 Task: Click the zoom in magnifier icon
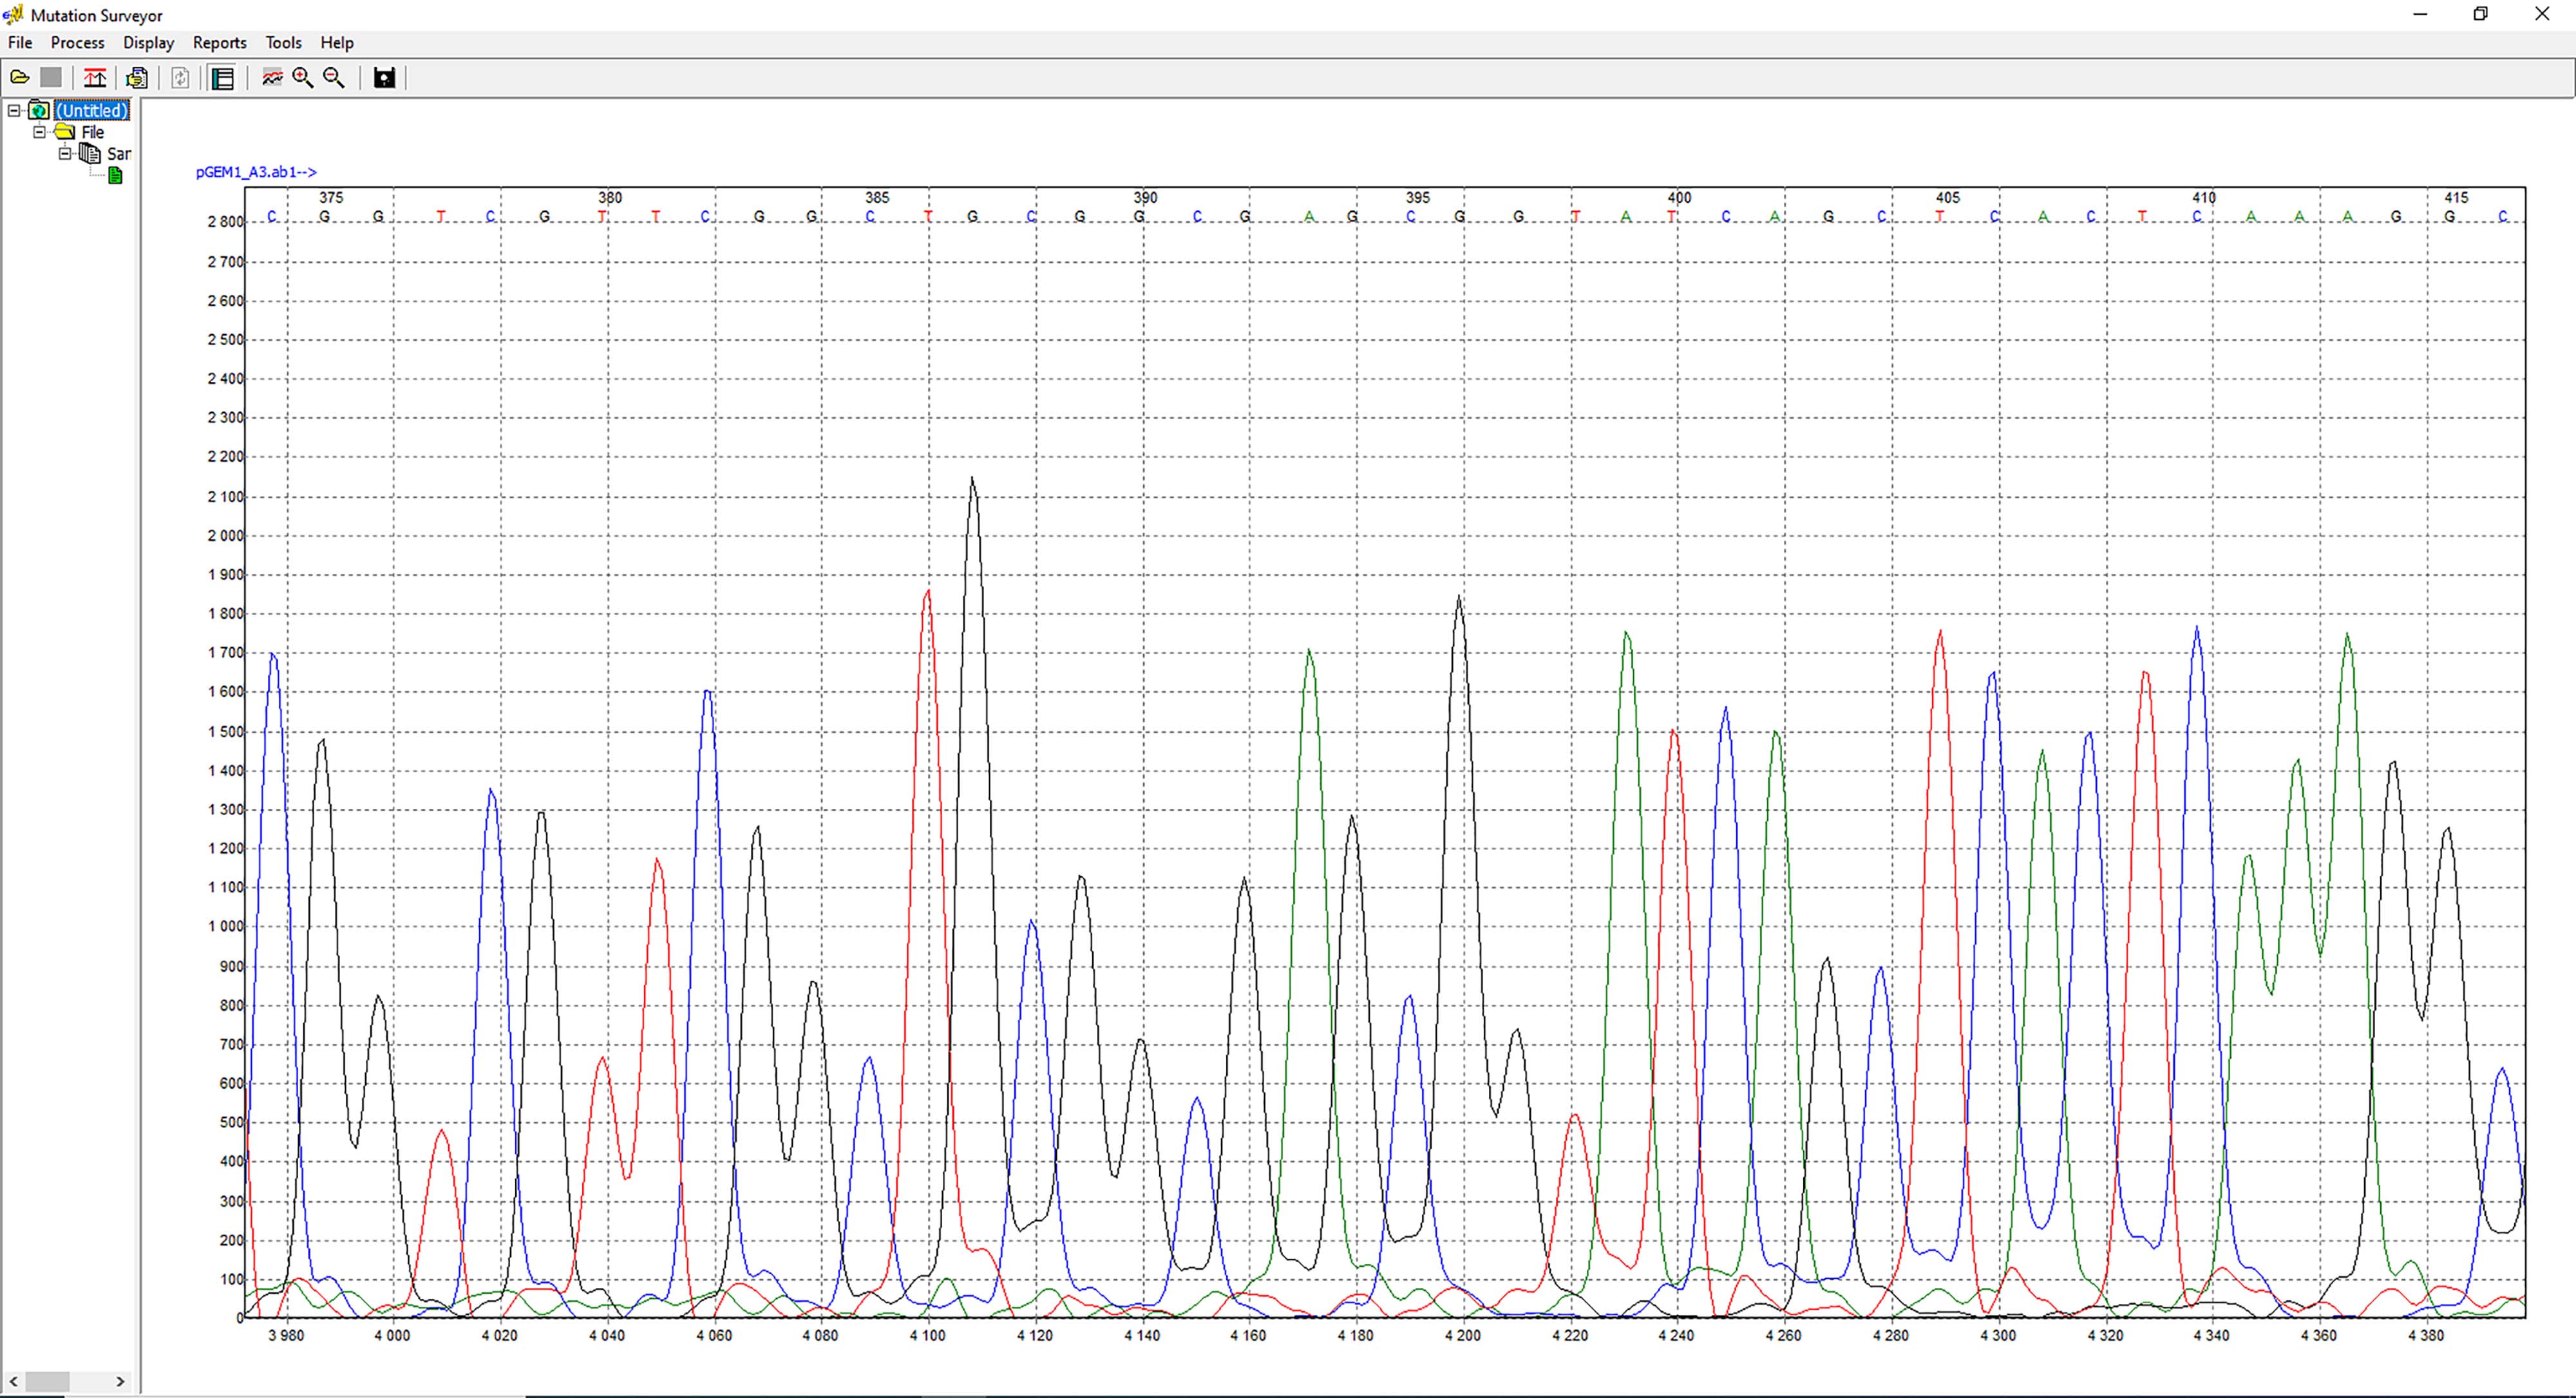click(303, 78)
